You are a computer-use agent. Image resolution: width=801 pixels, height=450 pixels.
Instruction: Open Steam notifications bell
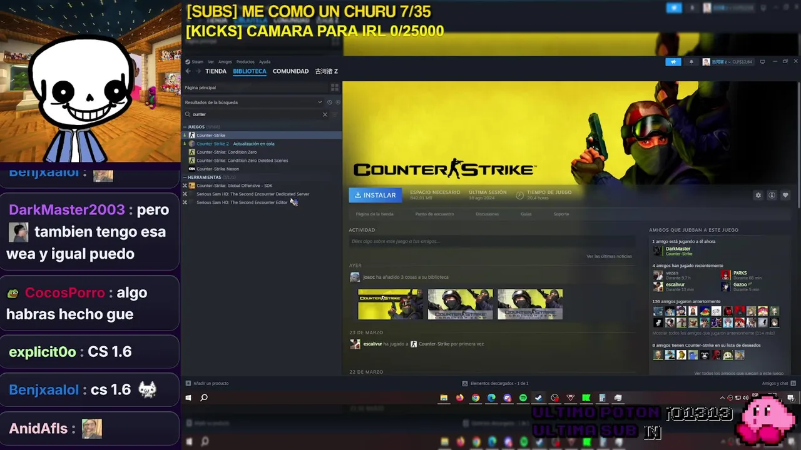[691, 62]
